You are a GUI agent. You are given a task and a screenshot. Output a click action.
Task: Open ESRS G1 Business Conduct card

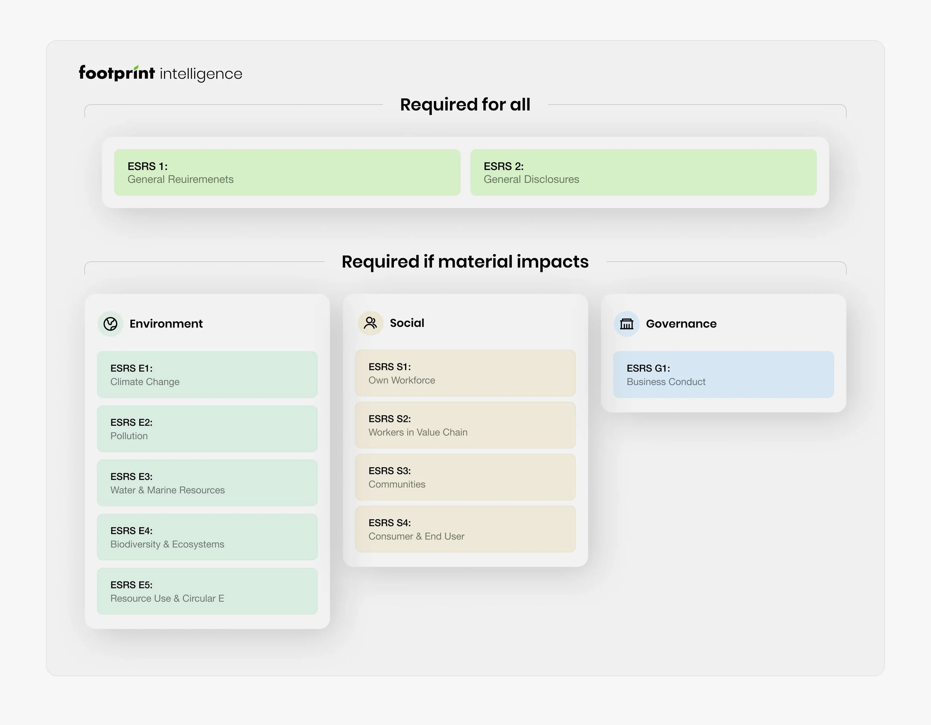pyautogui.click(x=724, y=374)
